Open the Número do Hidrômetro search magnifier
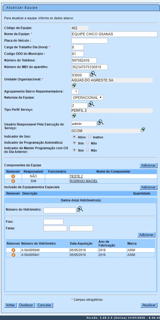The image size is (160, 320). click(x=80, y=209)
